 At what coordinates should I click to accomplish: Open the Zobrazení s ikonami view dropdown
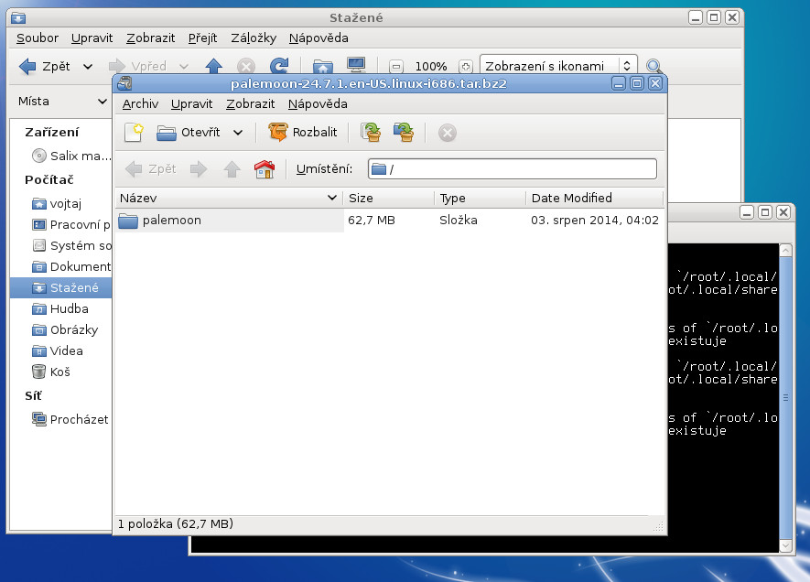(558, 66)
